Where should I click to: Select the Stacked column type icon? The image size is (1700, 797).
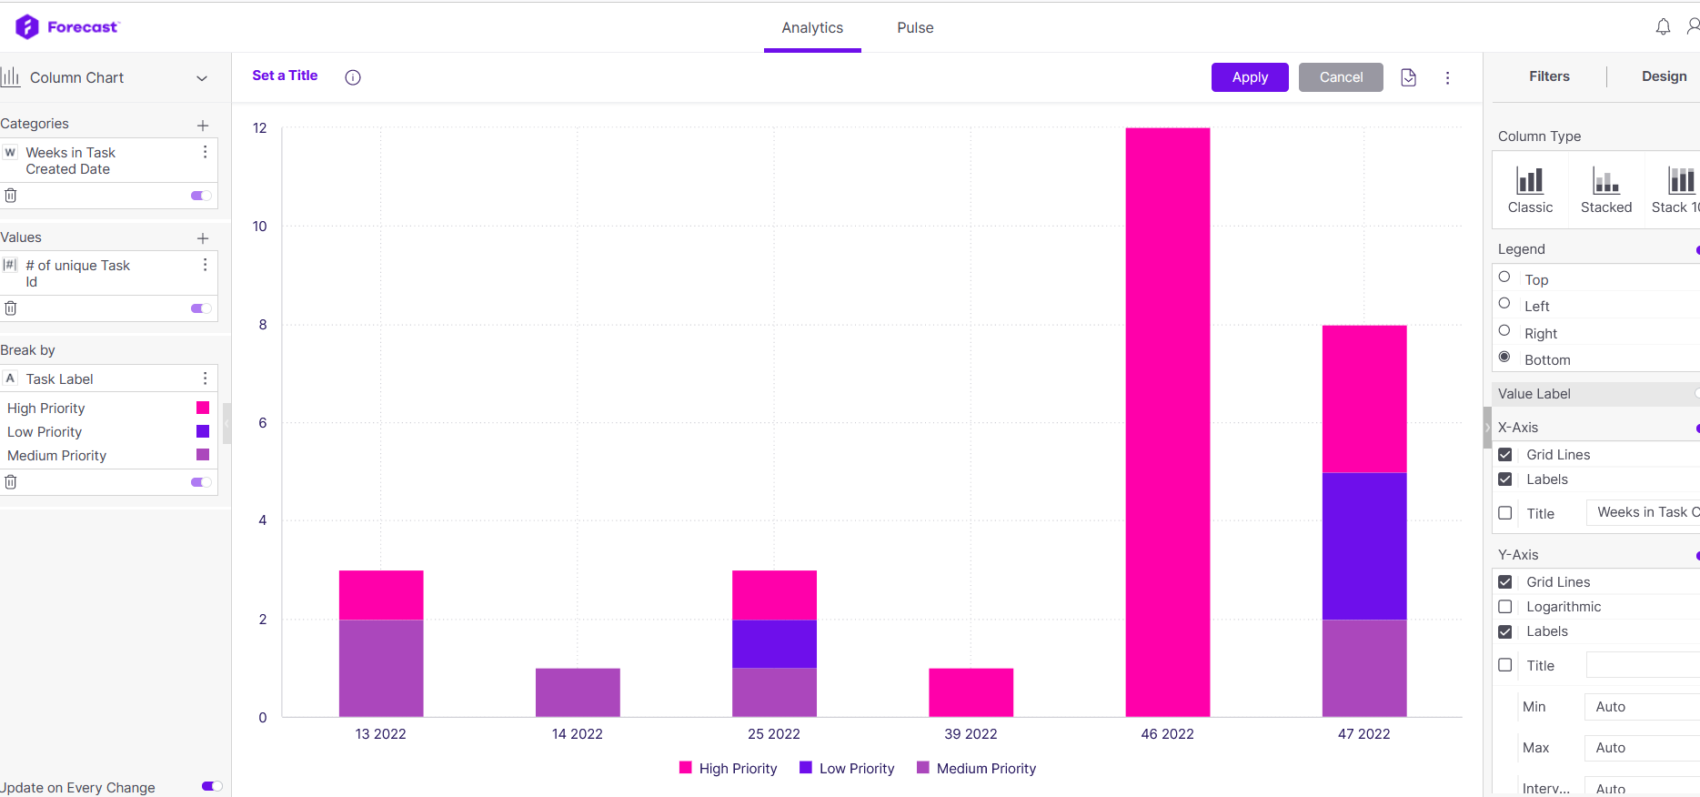1606,190
